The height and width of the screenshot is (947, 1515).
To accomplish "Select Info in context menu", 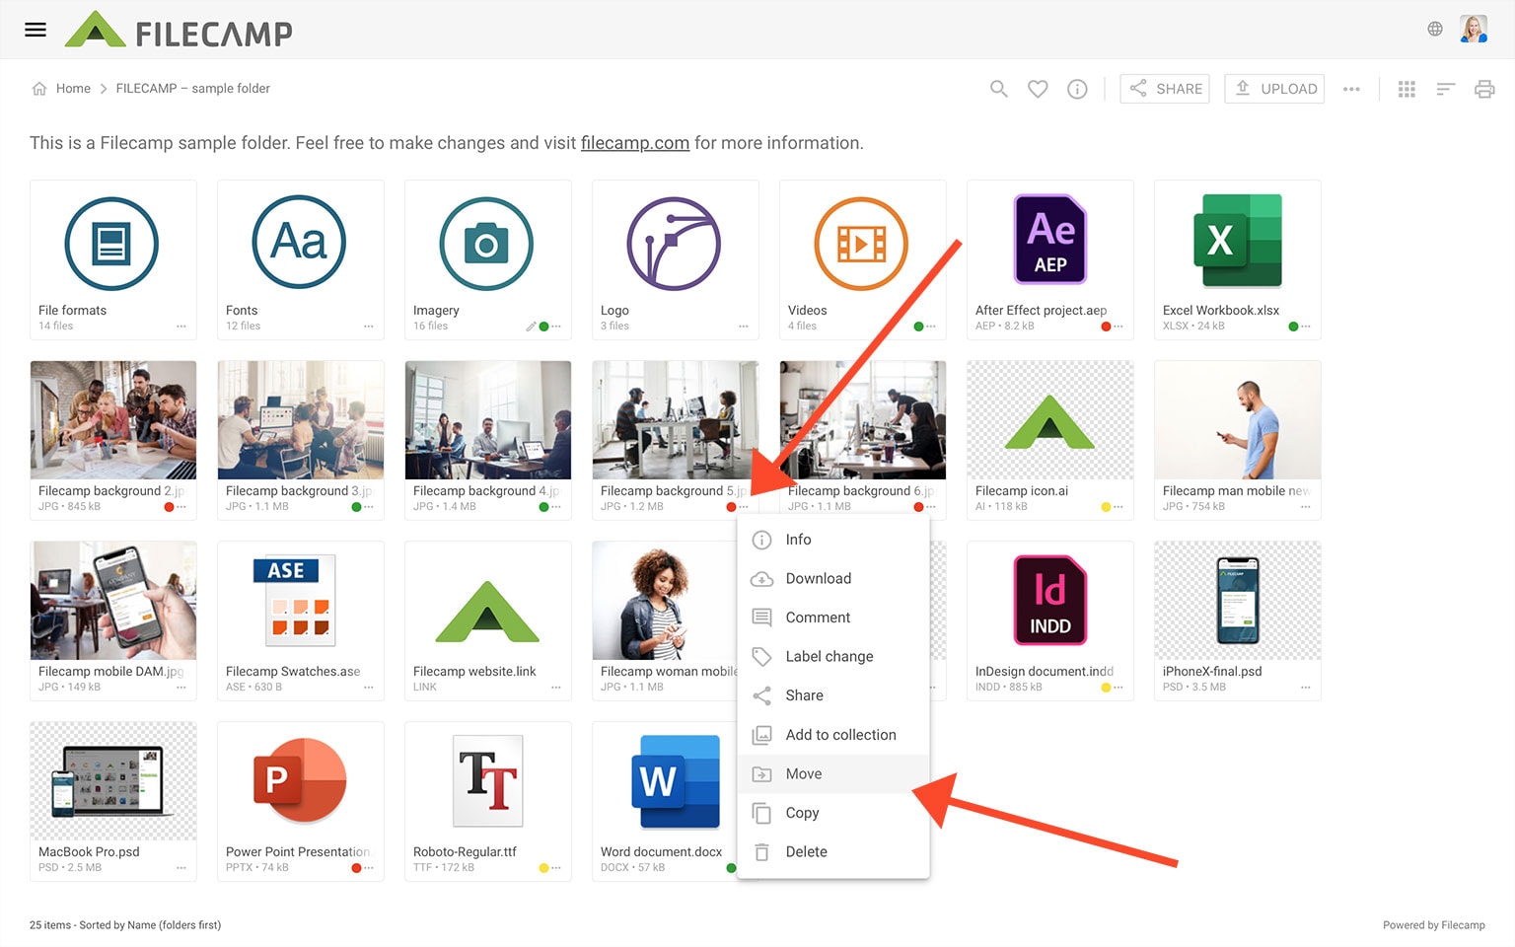I will point(833,540).
